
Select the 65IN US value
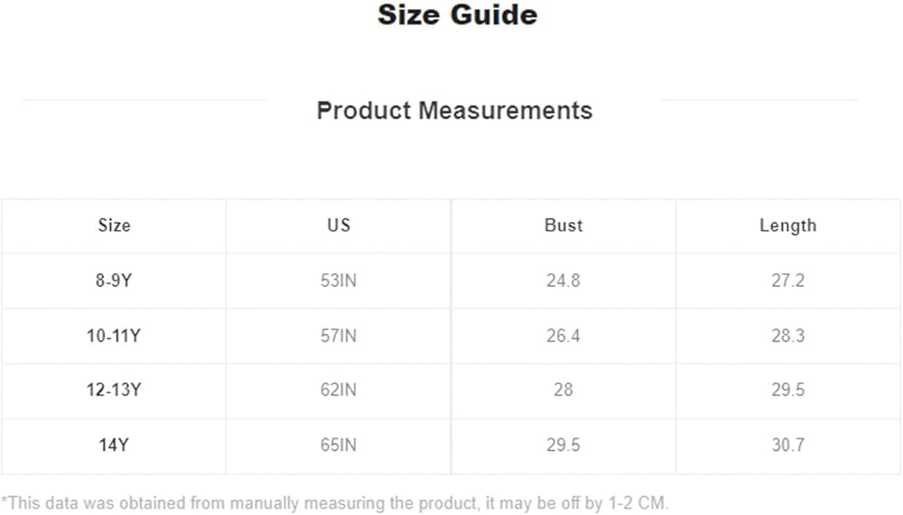pos(339,446)
